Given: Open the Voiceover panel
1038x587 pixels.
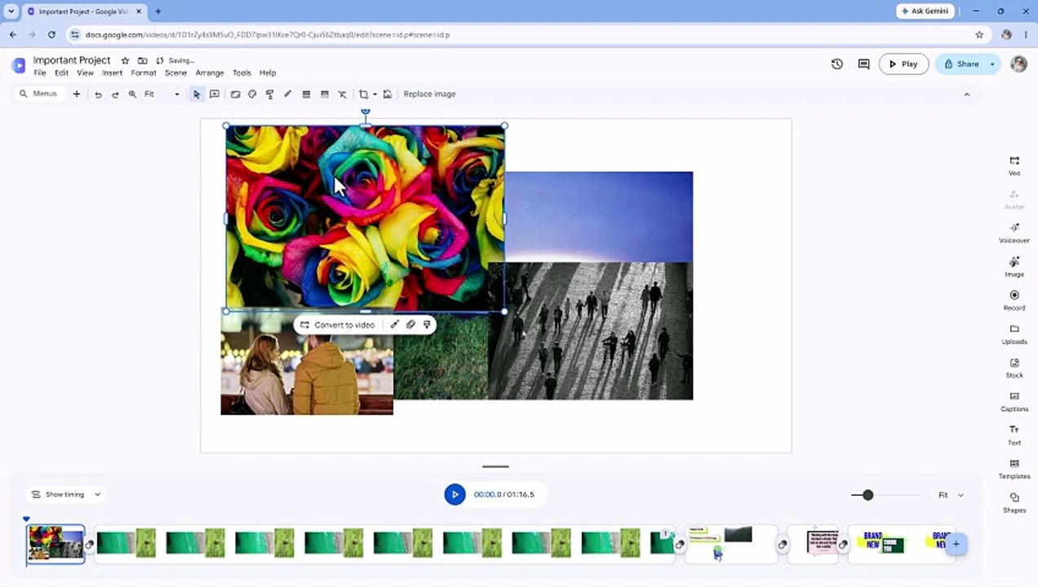Looking at the screenshot, I should tap(1014, 233).
